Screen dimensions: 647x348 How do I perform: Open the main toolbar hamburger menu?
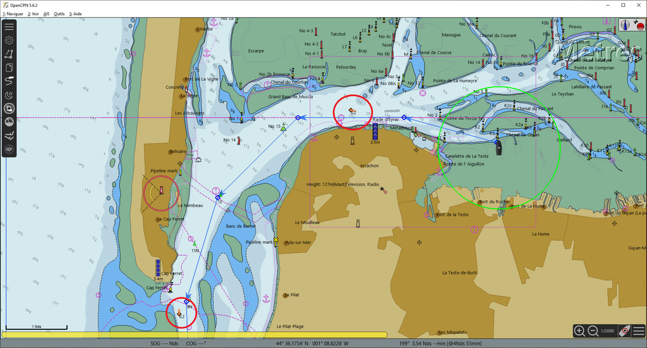point(9,27)
